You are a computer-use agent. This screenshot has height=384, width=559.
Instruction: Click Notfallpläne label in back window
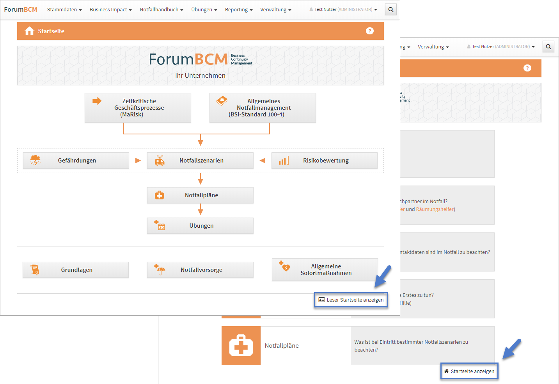[x=282, y=346]
